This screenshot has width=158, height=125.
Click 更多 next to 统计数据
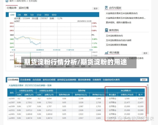point(145,53)
